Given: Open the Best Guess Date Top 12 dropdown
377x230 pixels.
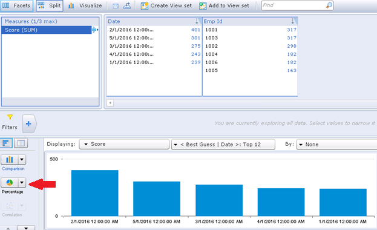Looking at the screenshot, I should tap(223, 145).
